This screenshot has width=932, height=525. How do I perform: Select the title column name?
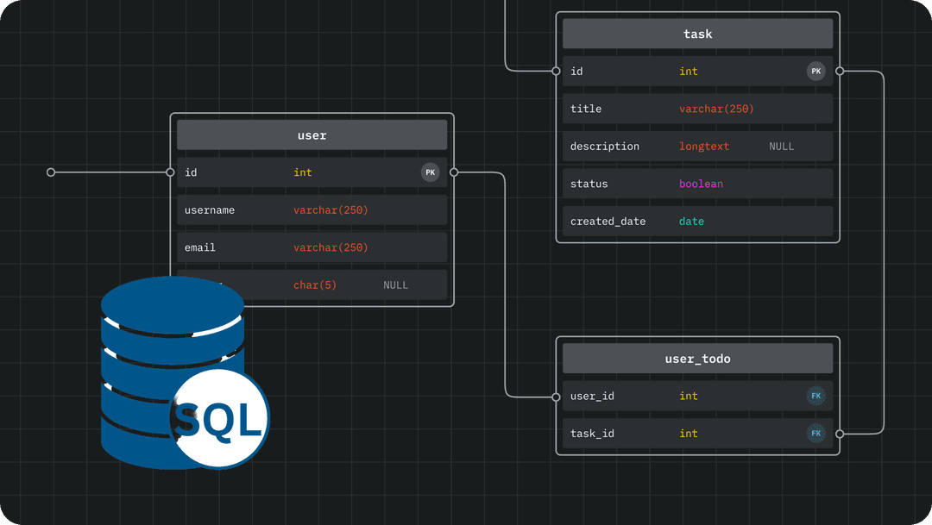click(586, 109)
